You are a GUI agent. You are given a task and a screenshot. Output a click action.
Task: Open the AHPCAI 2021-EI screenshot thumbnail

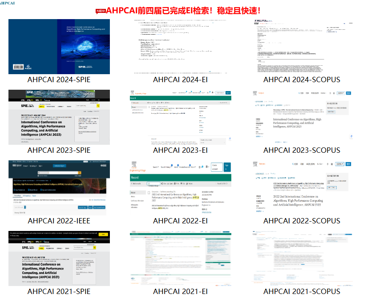click(x=181, y=258)
